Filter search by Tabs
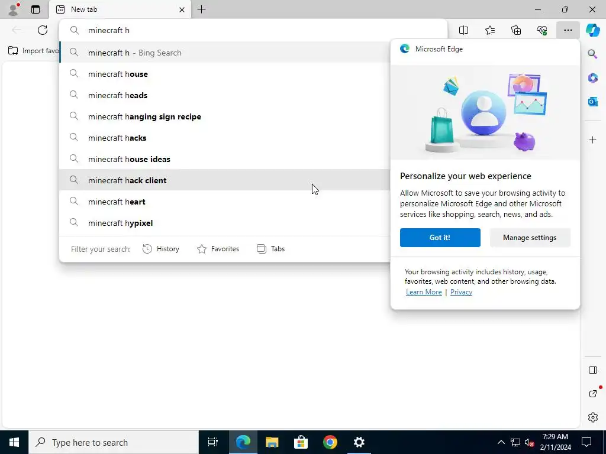Screen dimensions: 606x454 pos(270,249)
